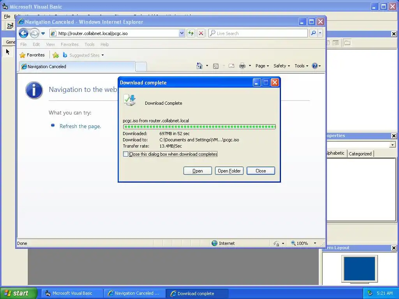399x299 pixels.
Task: Open the Properties object combo box
Action: click(x=393, y=145)
